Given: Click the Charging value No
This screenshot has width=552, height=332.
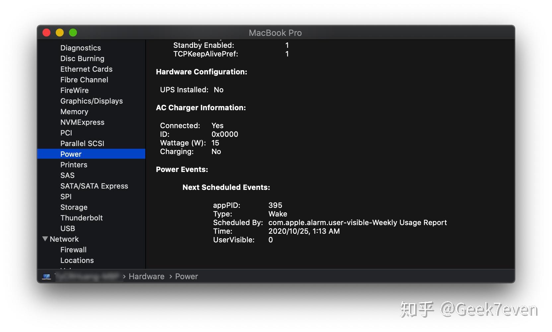Looking at the screenshot, I should point(216,151).
